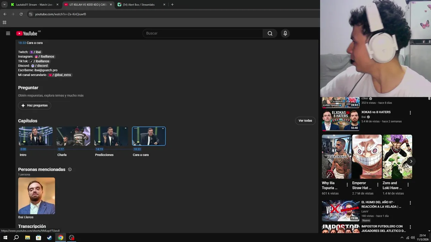
Task: Open the Twitch ibai link
Action: pos(35,52)
